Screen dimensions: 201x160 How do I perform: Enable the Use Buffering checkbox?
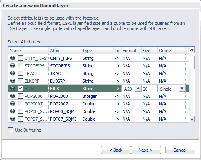(x=10, y=130)
